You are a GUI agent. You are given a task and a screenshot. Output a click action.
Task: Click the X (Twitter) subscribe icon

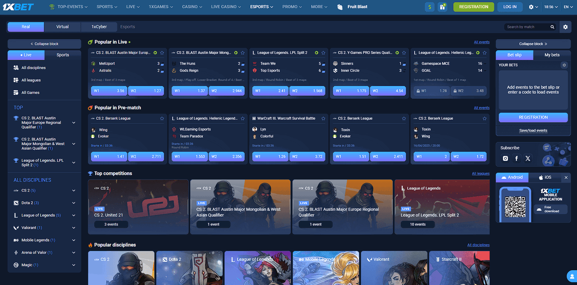528,158
